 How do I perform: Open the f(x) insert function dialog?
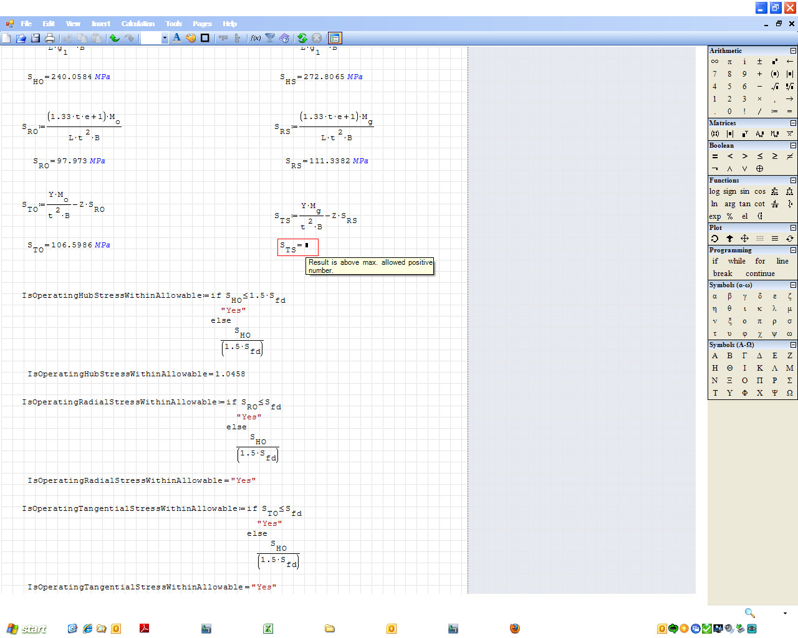[256, 38]
